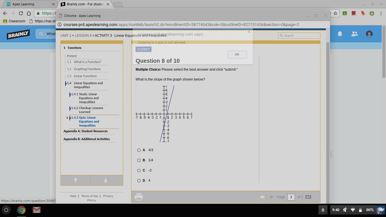Click GO to jump to page
The width and height of the screenshot is (386, 217).
308,197
